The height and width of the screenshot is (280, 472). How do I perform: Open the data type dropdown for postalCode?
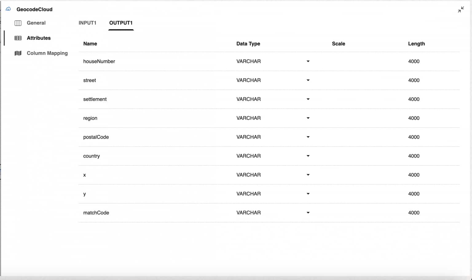point(308,137)
